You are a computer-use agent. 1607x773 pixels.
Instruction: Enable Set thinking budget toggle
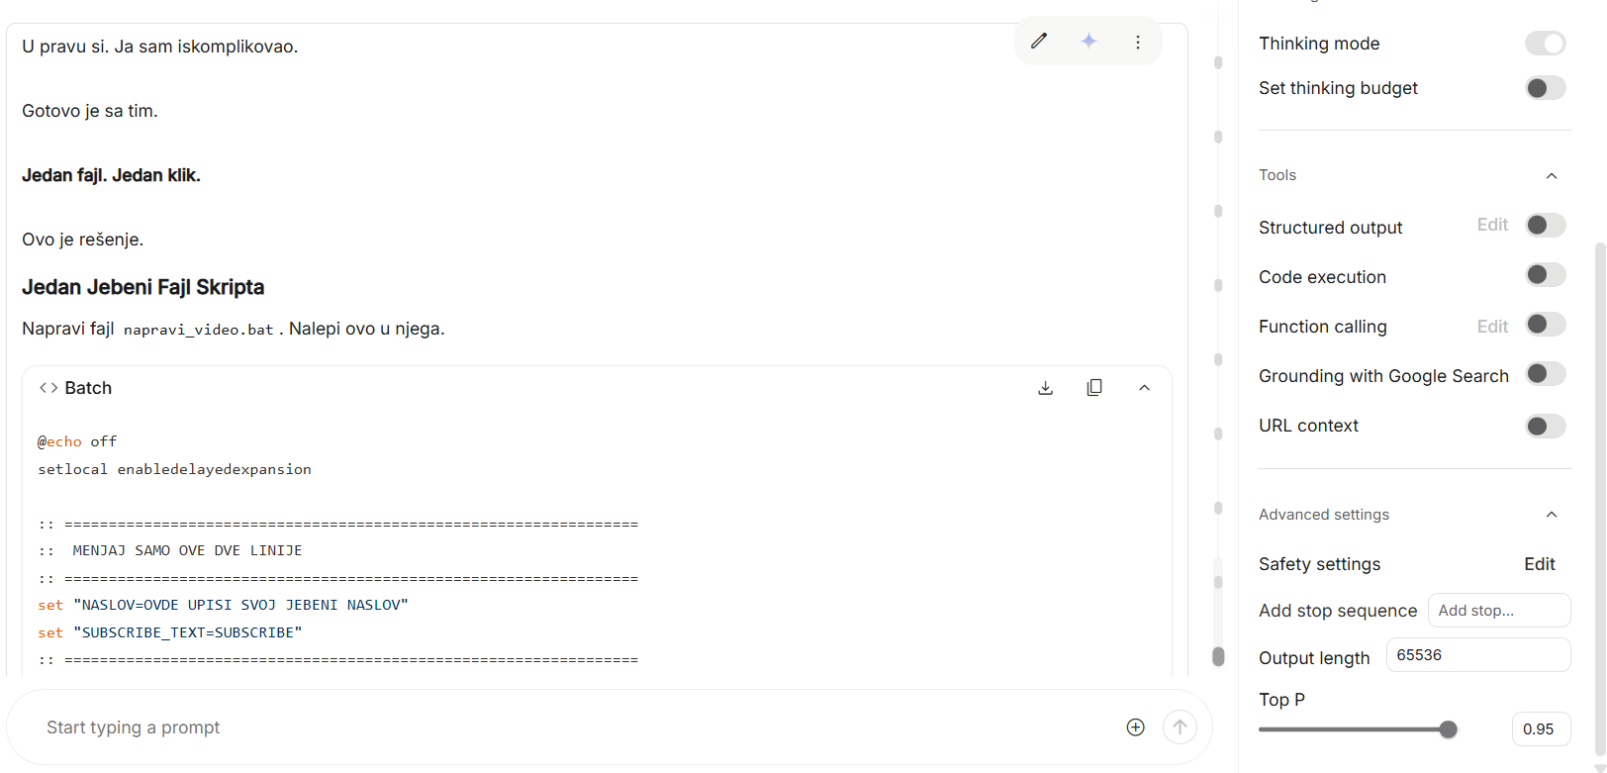(1545, 88)
